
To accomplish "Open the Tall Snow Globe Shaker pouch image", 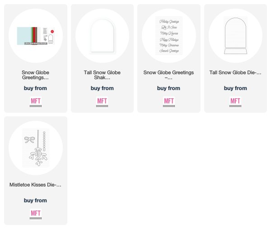I will pos(102,36).
